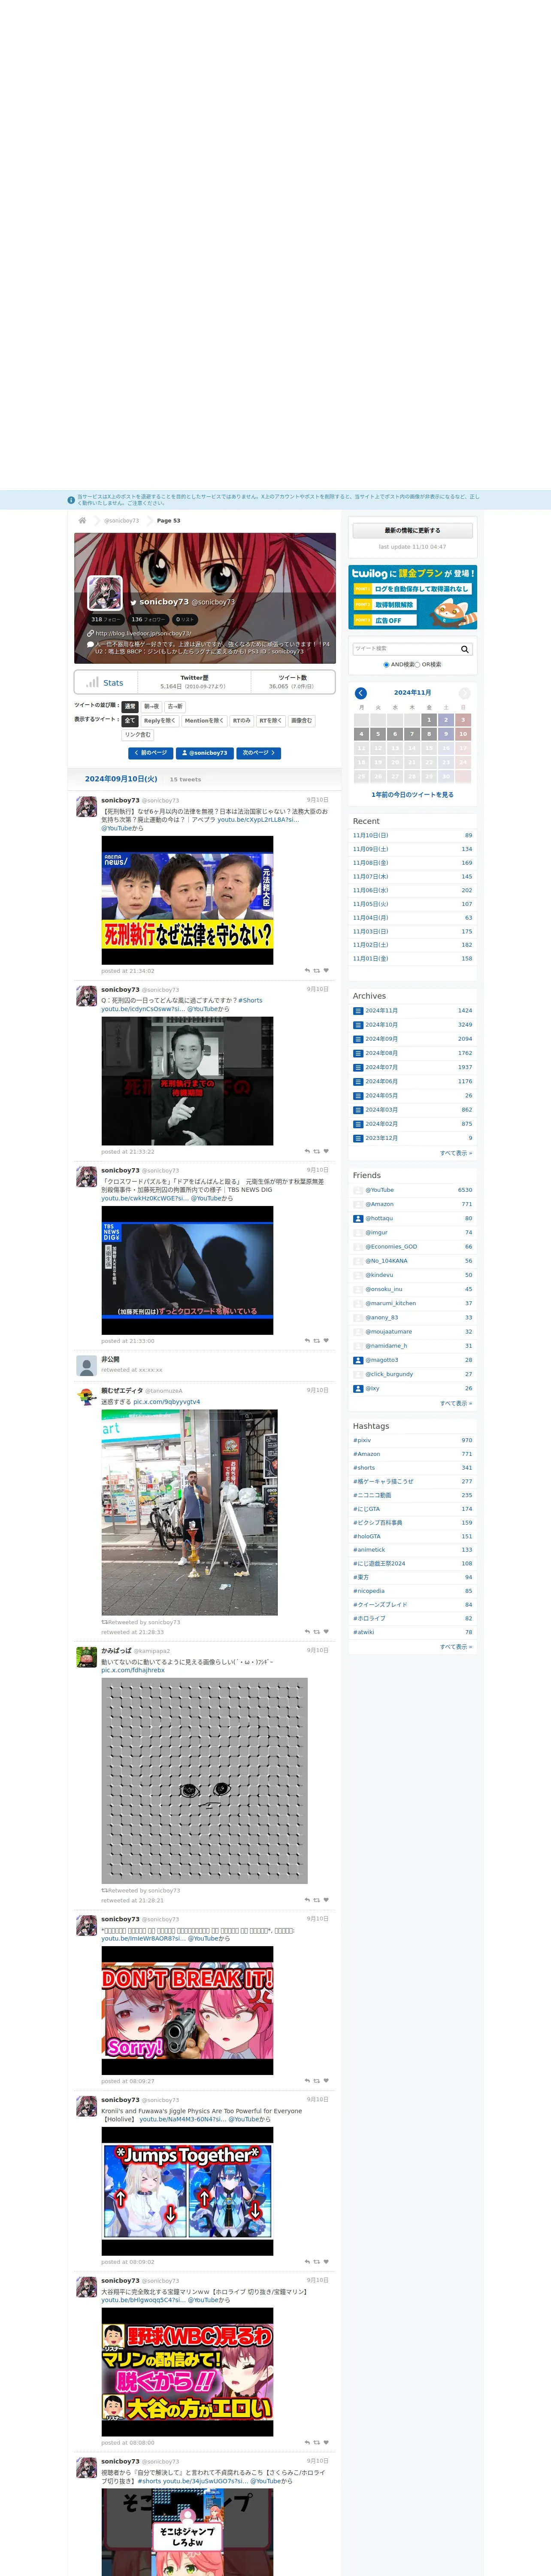The image size is (551, 2576).
Task: Like the 死刑執行 tweet via heart icon
Action: pyautogui.click(x=326, y=970)
